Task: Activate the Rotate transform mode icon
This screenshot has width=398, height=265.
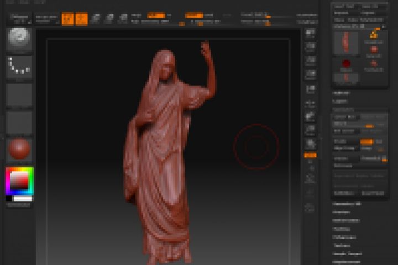Action: pyautogui.click(x=123, y=19)
